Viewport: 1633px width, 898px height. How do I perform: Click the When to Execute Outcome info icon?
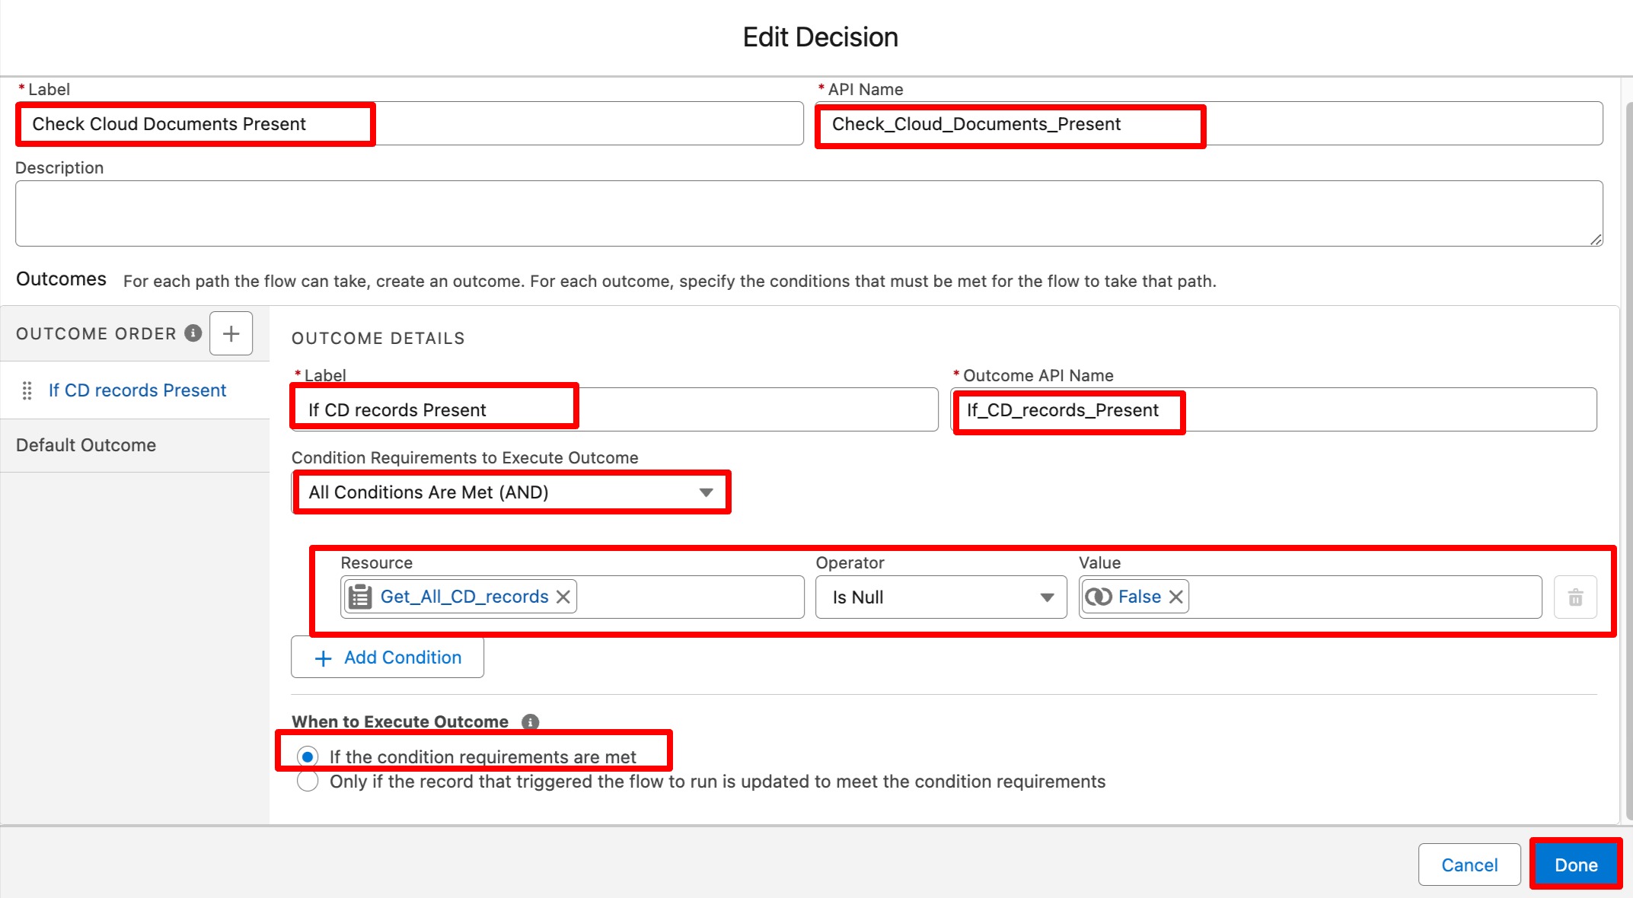pos(530,721)
